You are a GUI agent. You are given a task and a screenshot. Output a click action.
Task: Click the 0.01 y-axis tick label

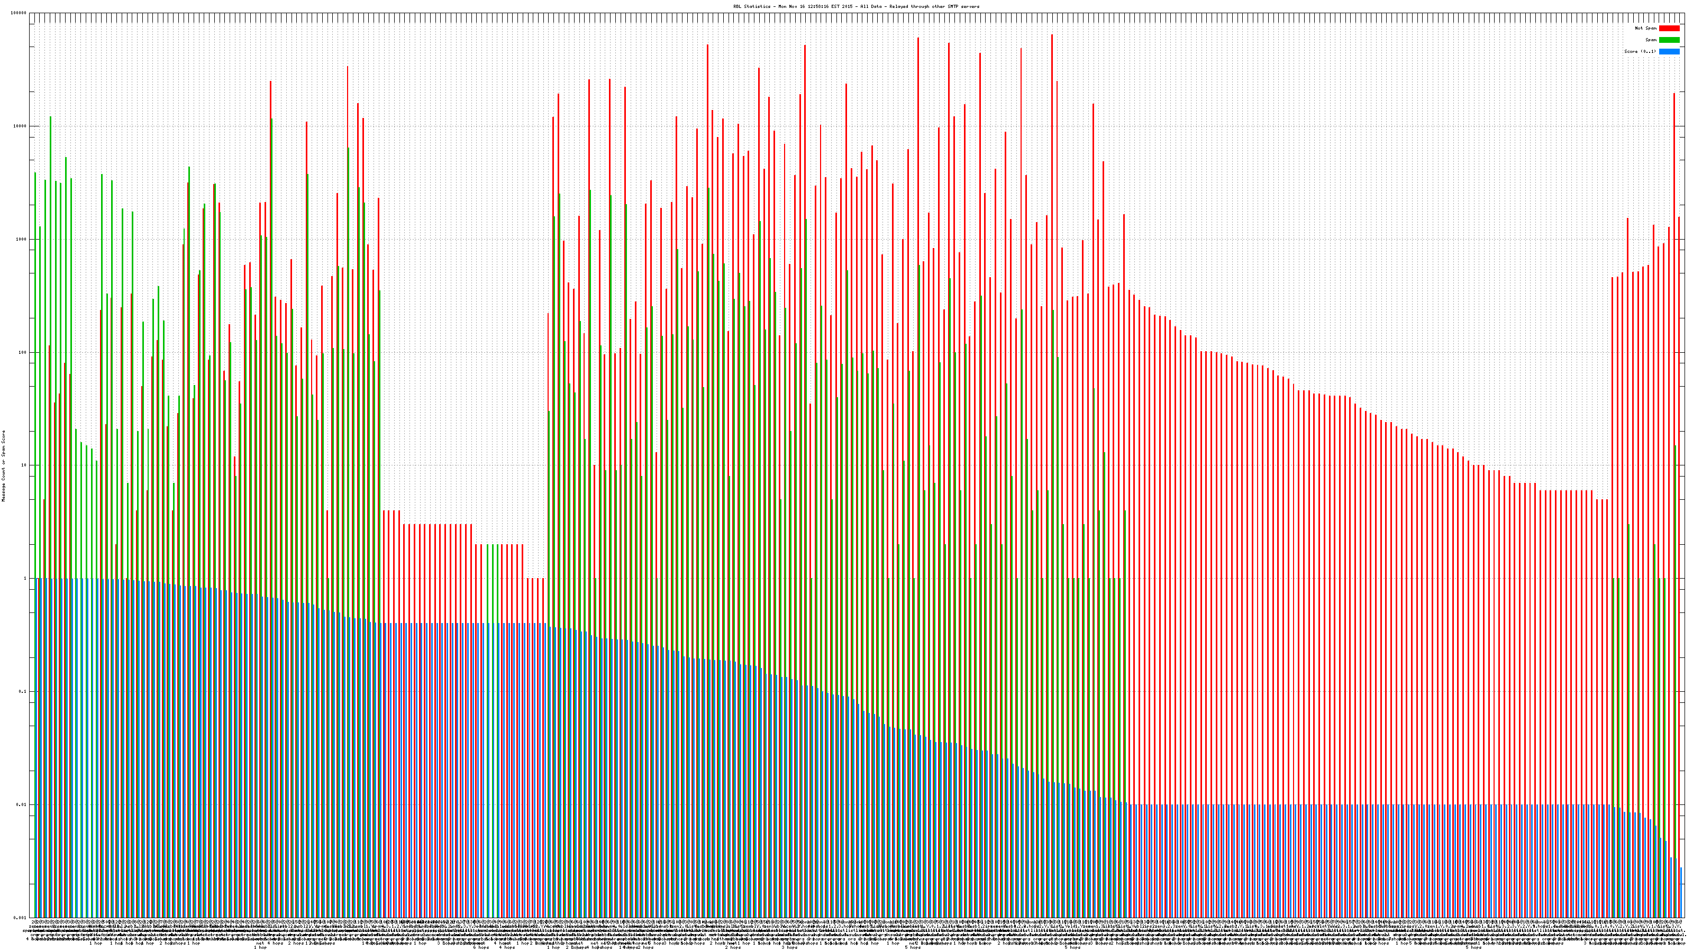point(22,804)
